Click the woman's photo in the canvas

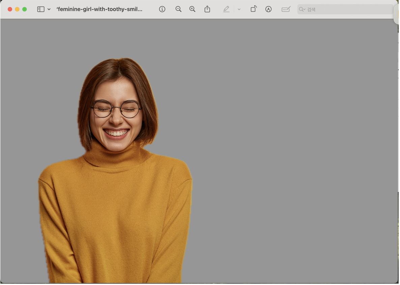[x=116, y=170]
